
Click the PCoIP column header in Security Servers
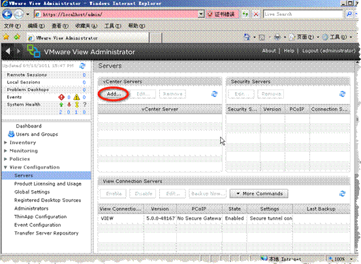pos(297,109)
